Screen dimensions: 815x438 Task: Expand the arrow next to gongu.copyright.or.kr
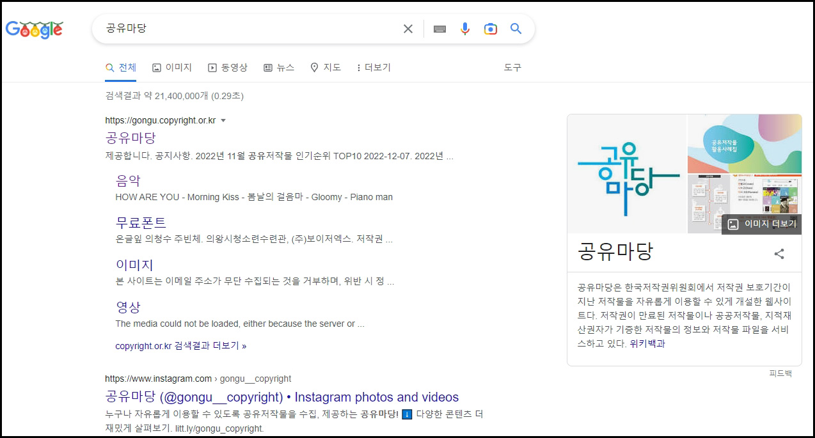[x=223, y=120]
